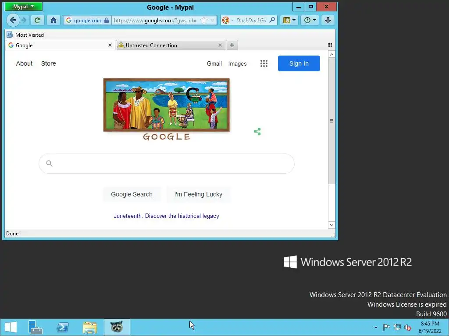Open the history clock dropdown button
This screenshot has height=336, width=449.
click(310, 20)
